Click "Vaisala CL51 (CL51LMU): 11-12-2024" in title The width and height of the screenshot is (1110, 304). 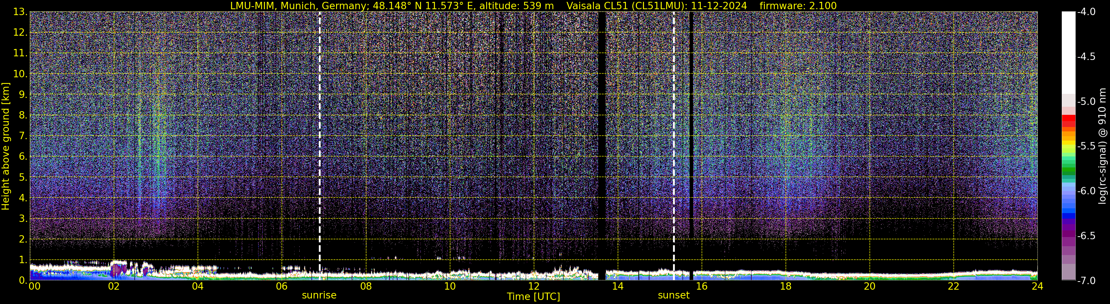pos(656,6)
